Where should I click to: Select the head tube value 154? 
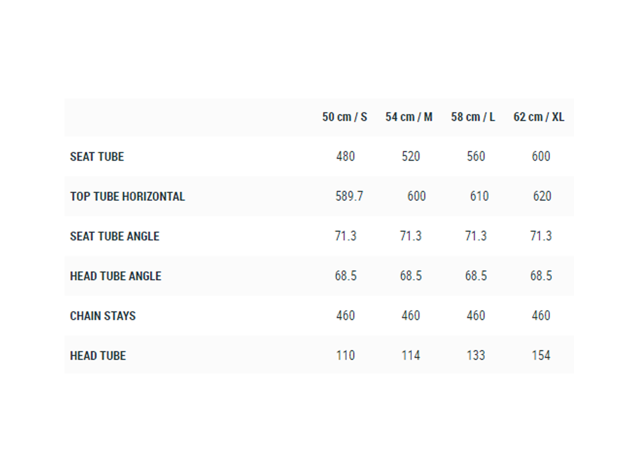(541, 356)
